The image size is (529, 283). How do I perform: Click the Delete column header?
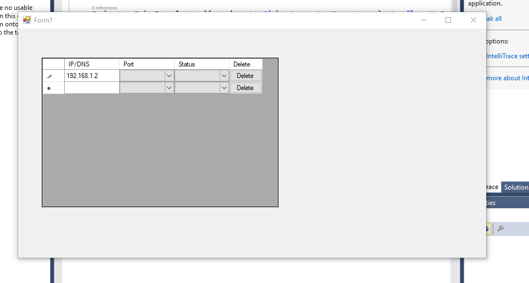pyautogui.click(x=246, y=64)
